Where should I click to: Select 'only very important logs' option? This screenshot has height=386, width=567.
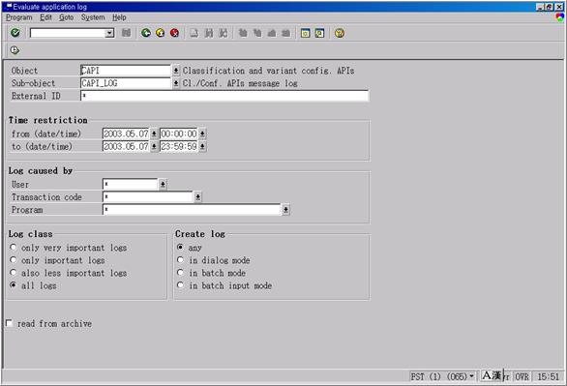click(x=14, y=248)
